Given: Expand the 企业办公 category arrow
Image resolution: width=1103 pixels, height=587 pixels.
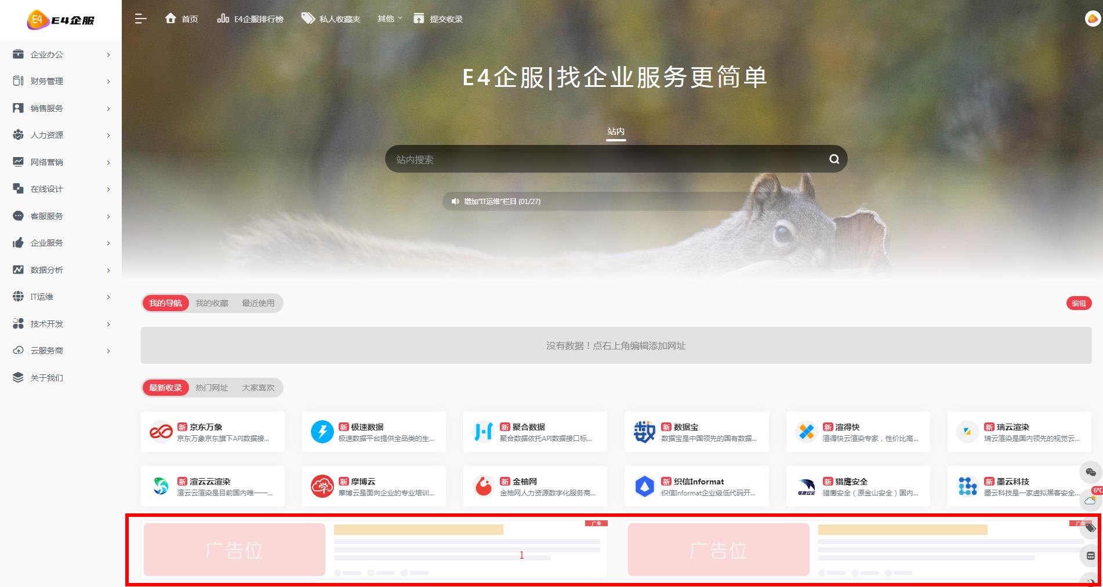Looking at the screenshot, I should pyautogui.click(x=108, y=55).
